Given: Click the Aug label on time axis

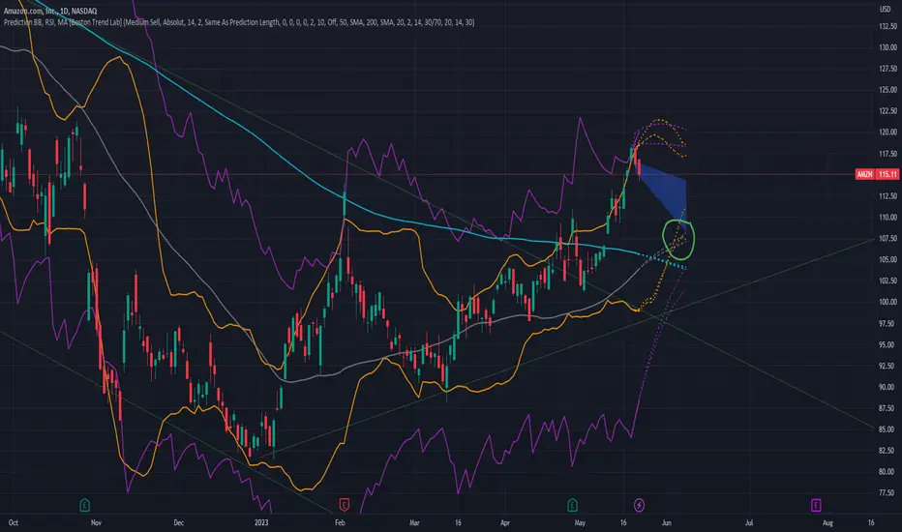Looking at the screenshot, I should pyautogui.click(x=827, y=522).
